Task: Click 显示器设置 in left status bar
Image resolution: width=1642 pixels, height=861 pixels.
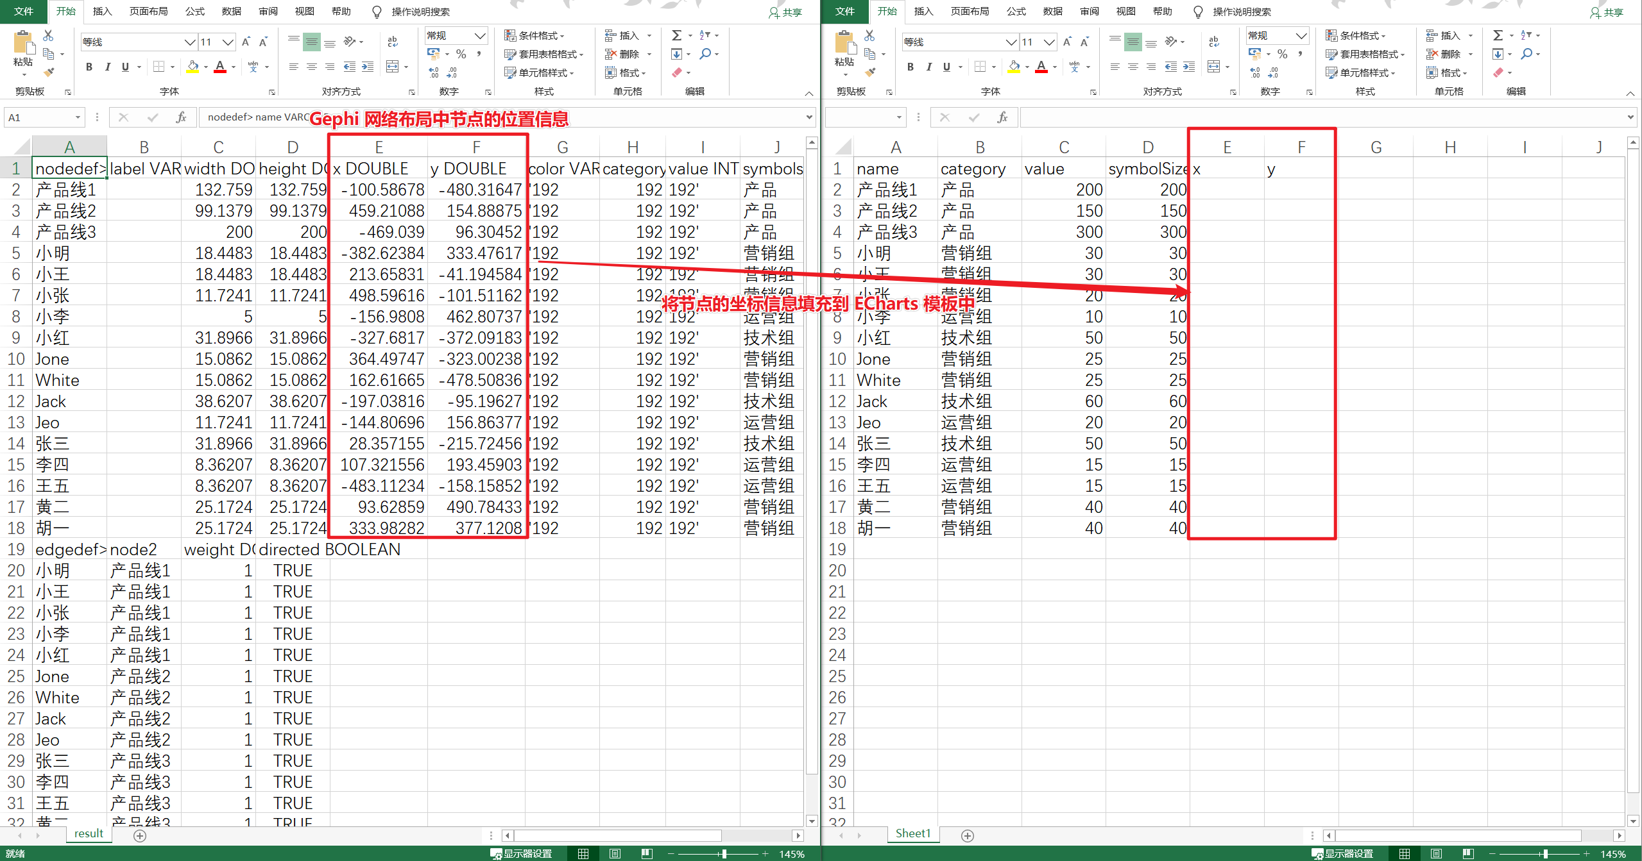Action: 521,853
